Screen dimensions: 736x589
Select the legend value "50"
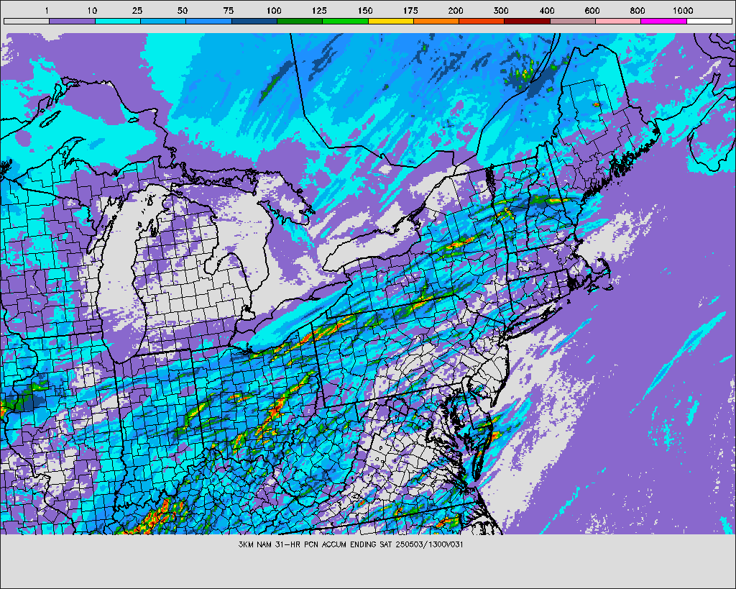point(183,10)
